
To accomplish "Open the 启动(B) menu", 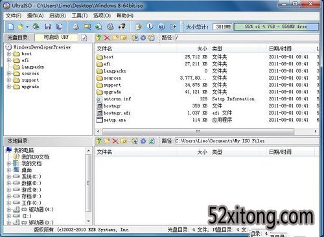I will (57, 16).
